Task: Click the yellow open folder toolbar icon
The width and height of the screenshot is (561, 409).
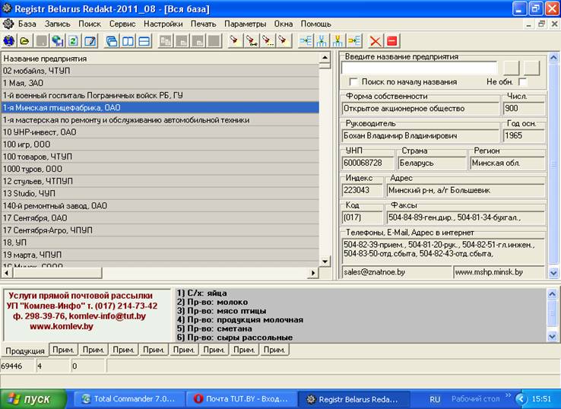Action: pyautogui.click(x=24, y=40)
